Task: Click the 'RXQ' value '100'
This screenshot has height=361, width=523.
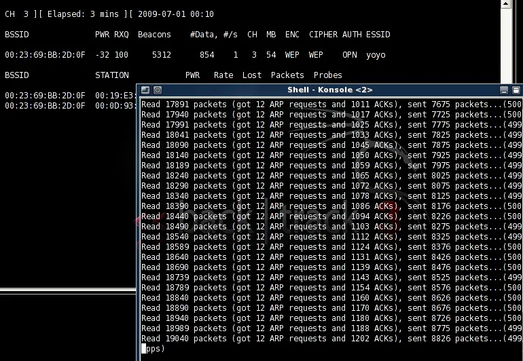Action: pyautogui.click(x=122, y=55)
